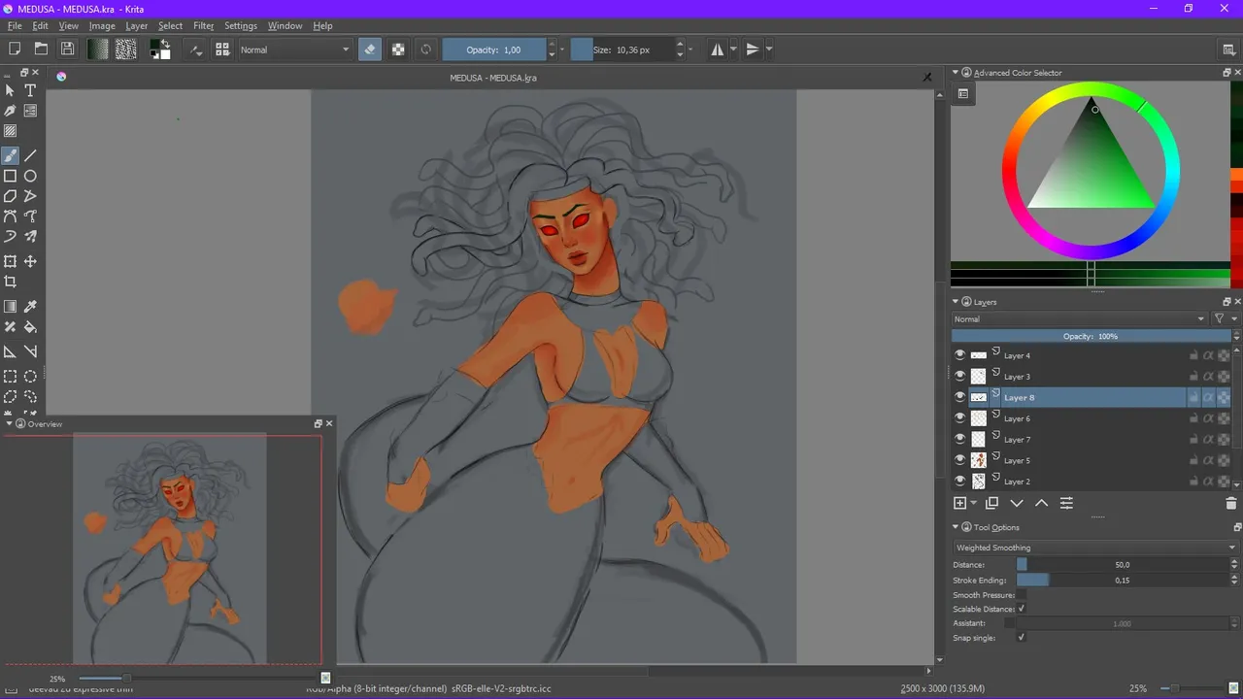Toggle Preserve Alpha button

tap(398, 50)
